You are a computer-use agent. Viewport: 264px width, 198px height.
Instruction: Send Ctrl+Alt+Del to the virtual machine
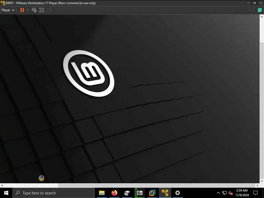click(34, 10)
